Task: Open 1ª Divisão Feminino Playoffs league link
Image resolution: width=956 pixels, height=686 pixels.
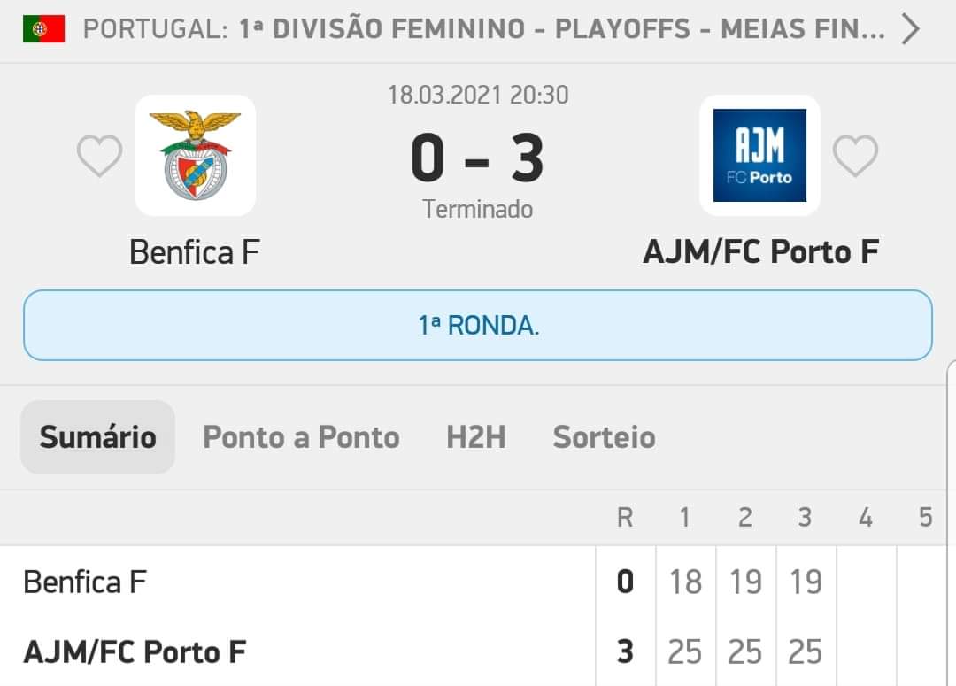Action: [561, 28]
